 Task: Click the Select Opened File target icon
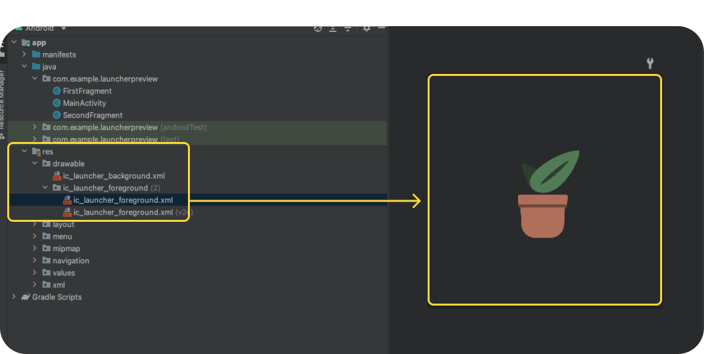click(318, 28)
